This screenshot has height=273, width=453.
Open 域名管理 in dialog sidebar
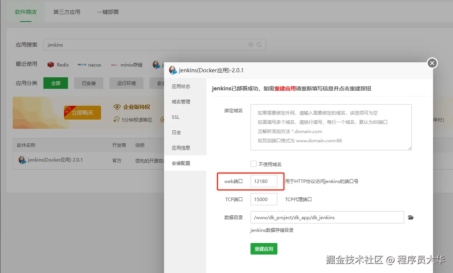pos(185,102)
